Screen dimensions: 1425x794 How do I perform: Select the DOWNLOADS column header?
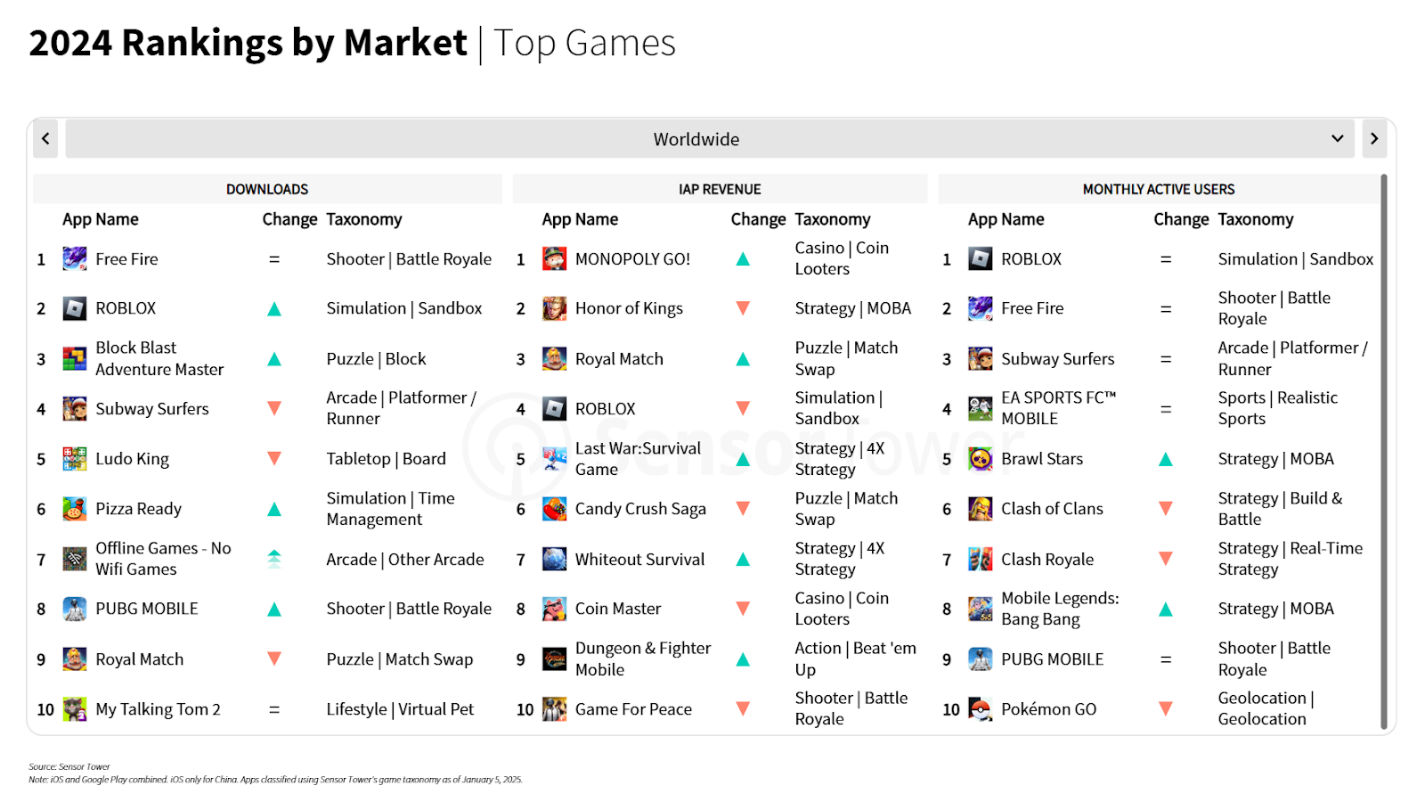(x=267, y=189)
